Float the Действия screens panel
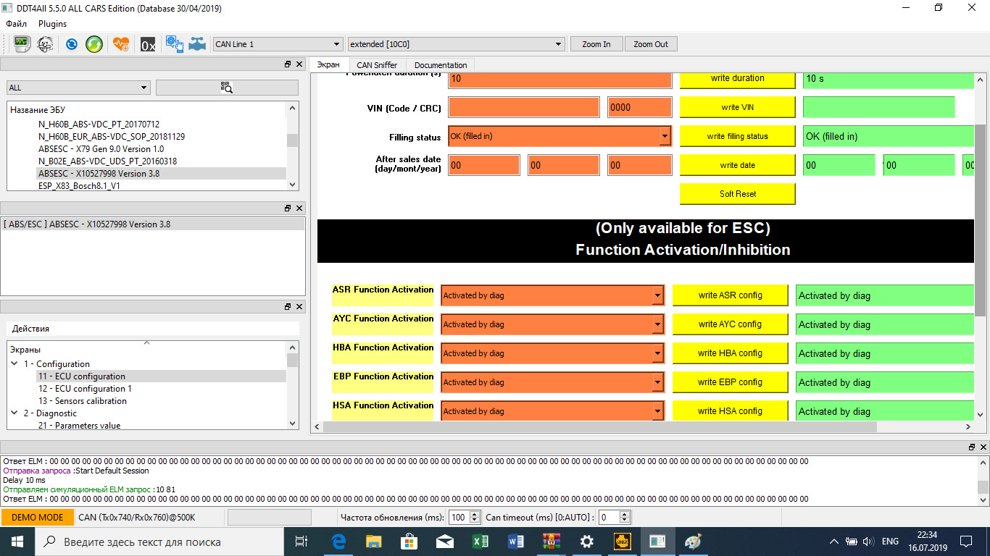The width and height of the screenshot is (990, 556). tap(288, 306)
